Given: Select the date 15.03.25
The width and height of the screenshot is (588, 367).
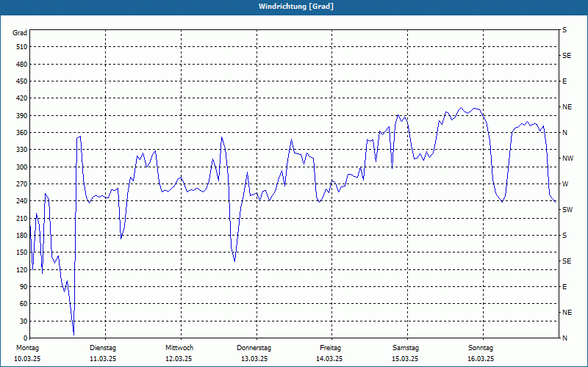Looking at the screenshot, I should pos(405,359).
